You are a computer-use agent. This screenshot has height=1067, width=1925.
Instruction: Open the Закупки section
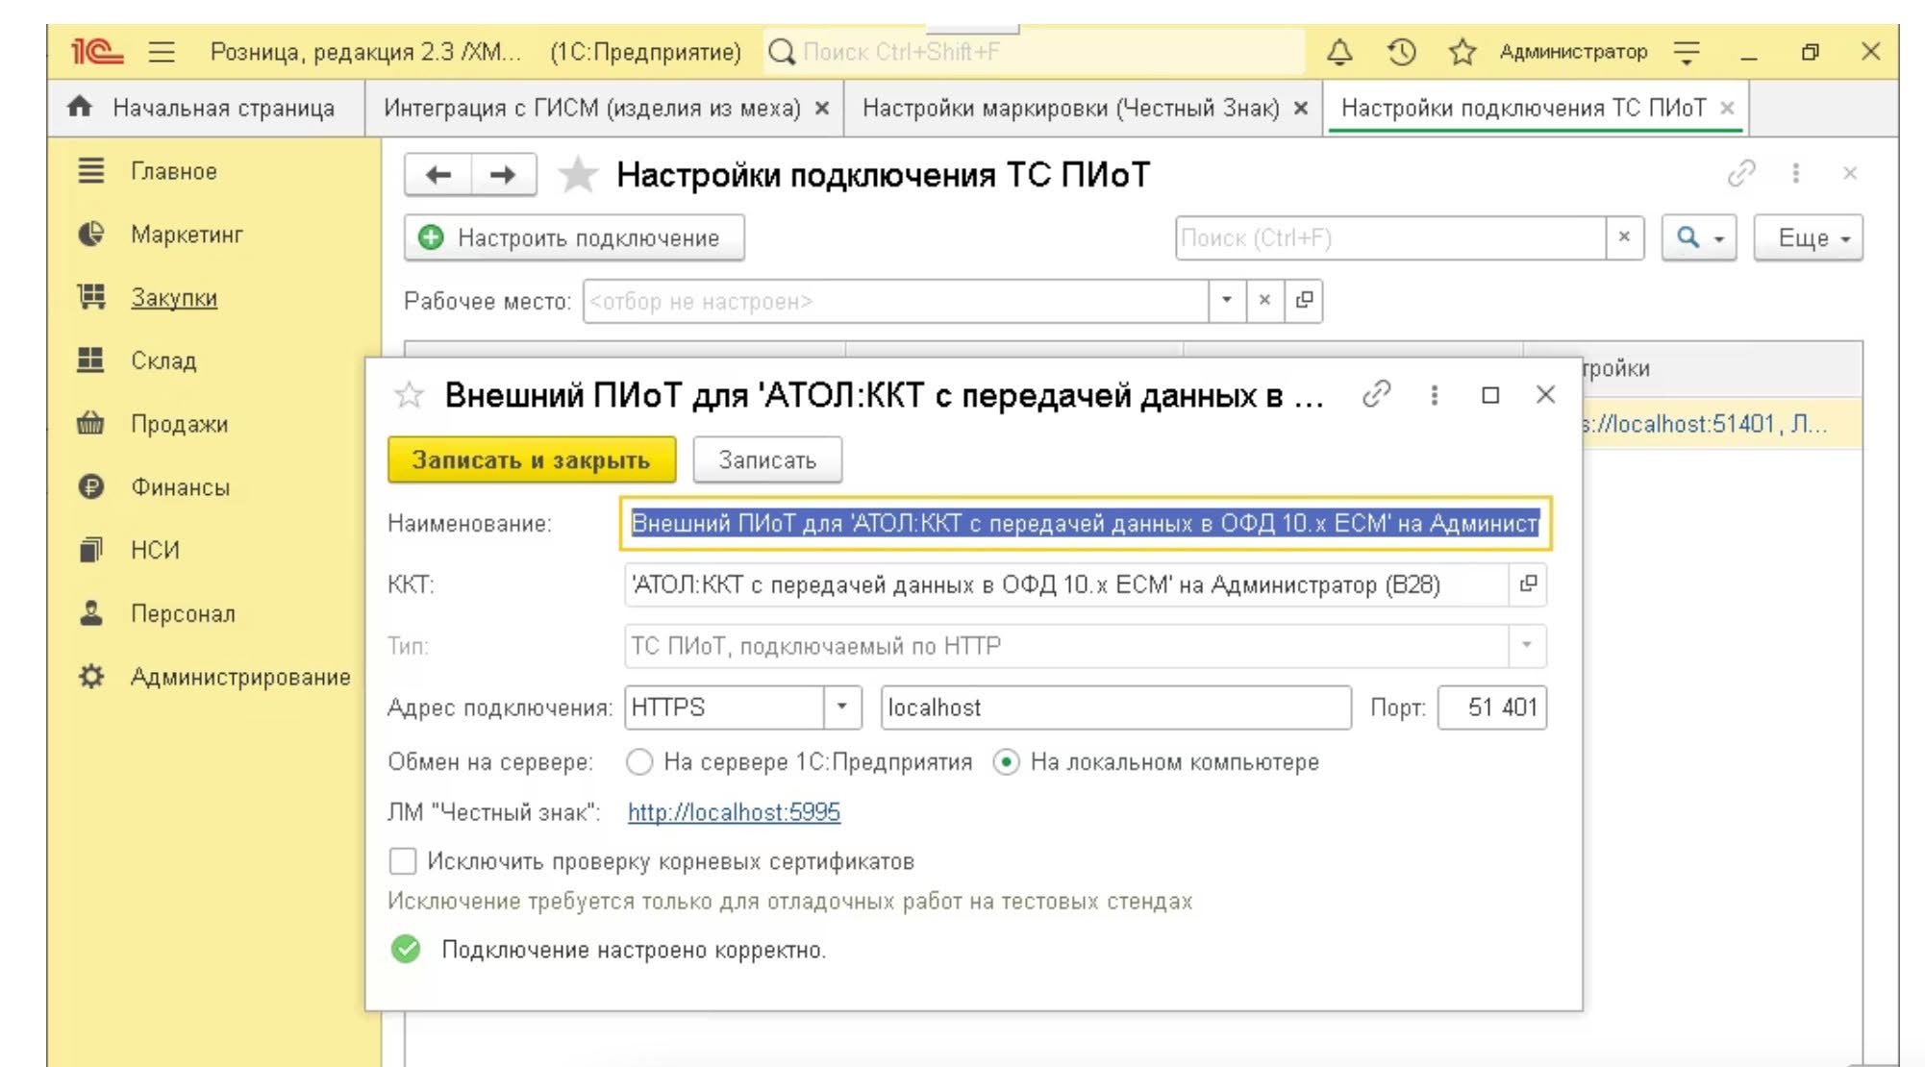coord(174,298)
